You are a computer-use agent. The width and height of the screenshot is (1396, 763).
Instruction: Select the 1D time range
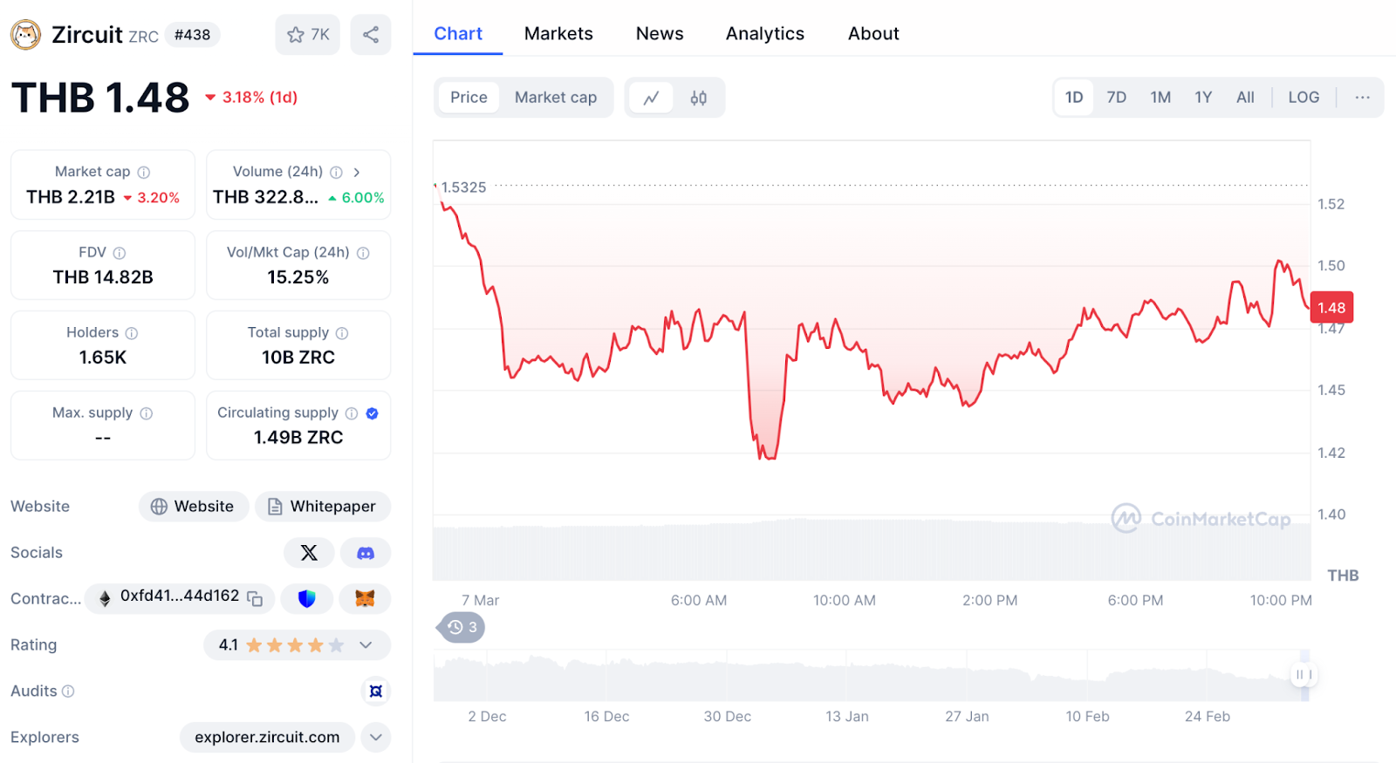(1074, 98)
